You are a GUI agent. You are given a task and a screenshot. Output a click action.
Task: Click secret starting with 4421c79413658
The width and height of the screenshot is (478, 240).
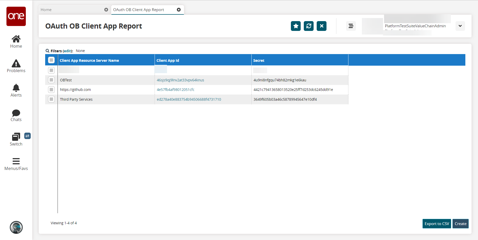coord(293,90)
